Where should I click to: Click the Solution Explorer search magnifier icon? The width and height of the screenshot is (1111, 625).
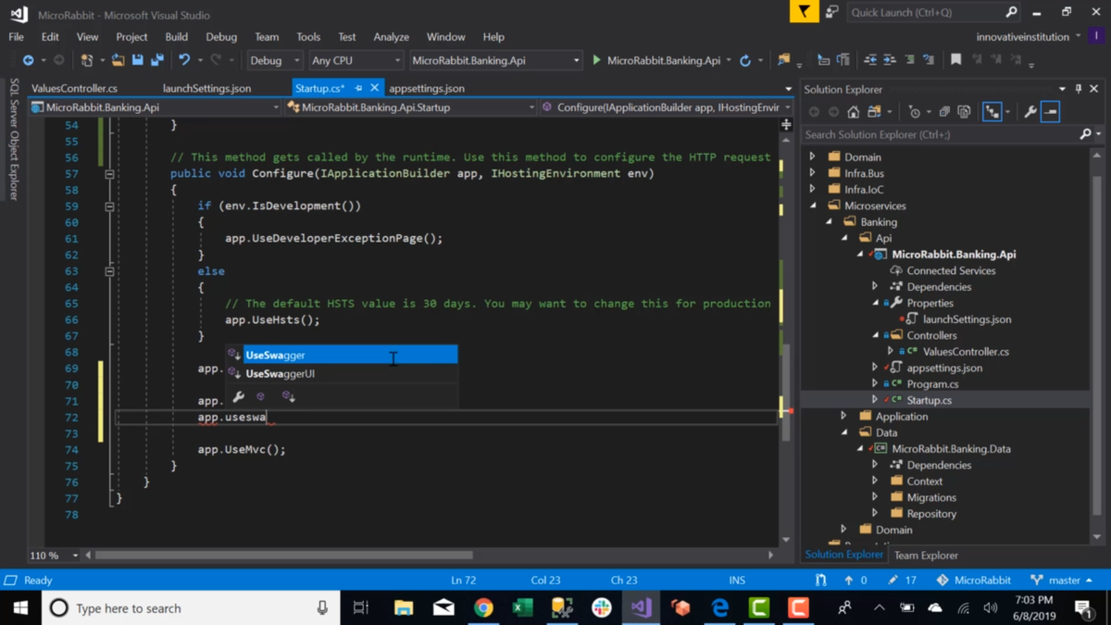click(1086, 134)
